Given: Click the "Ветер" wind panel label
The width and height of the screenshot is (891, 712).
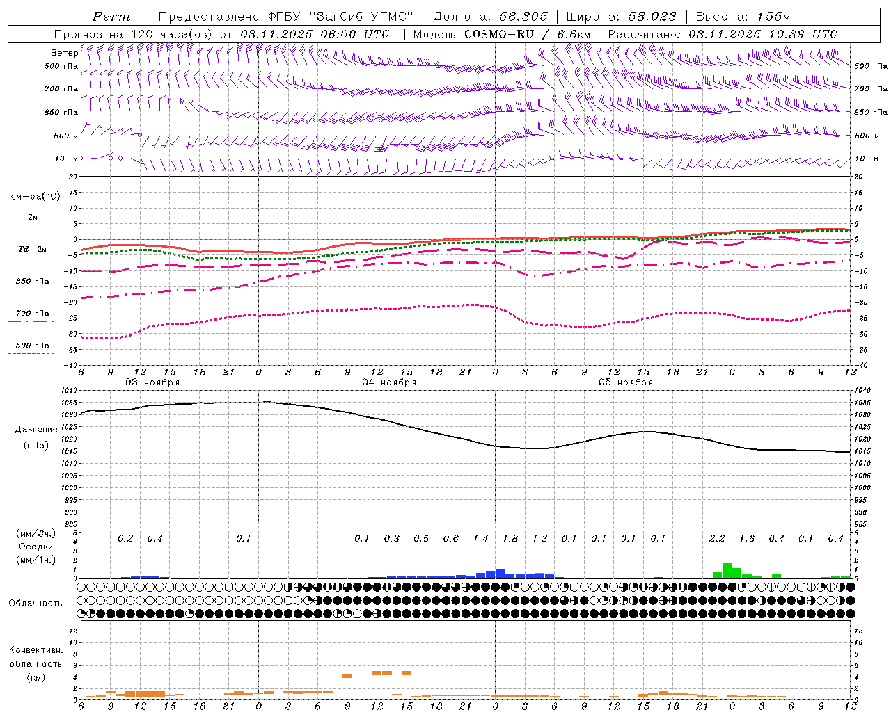Looking at the screenshot, I should tap(64, 53).
